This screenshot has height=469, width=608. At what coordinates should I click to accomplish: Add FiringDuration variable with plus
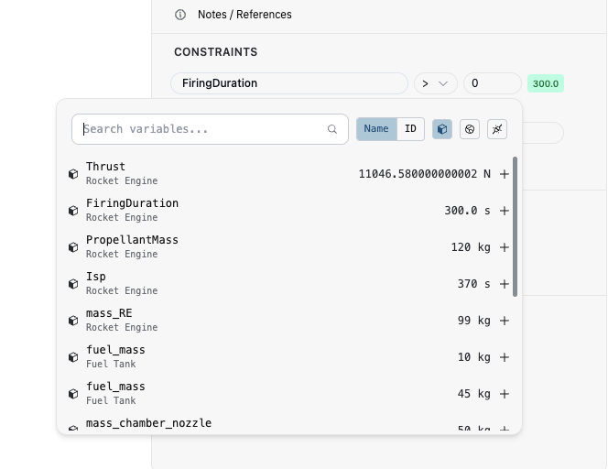[505, 211]
